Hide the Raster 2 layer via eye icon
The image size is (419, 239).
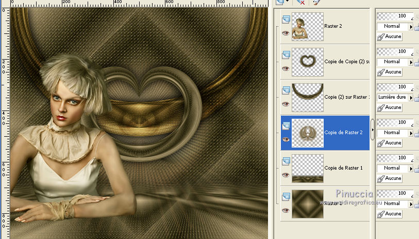tap(284, 33)
